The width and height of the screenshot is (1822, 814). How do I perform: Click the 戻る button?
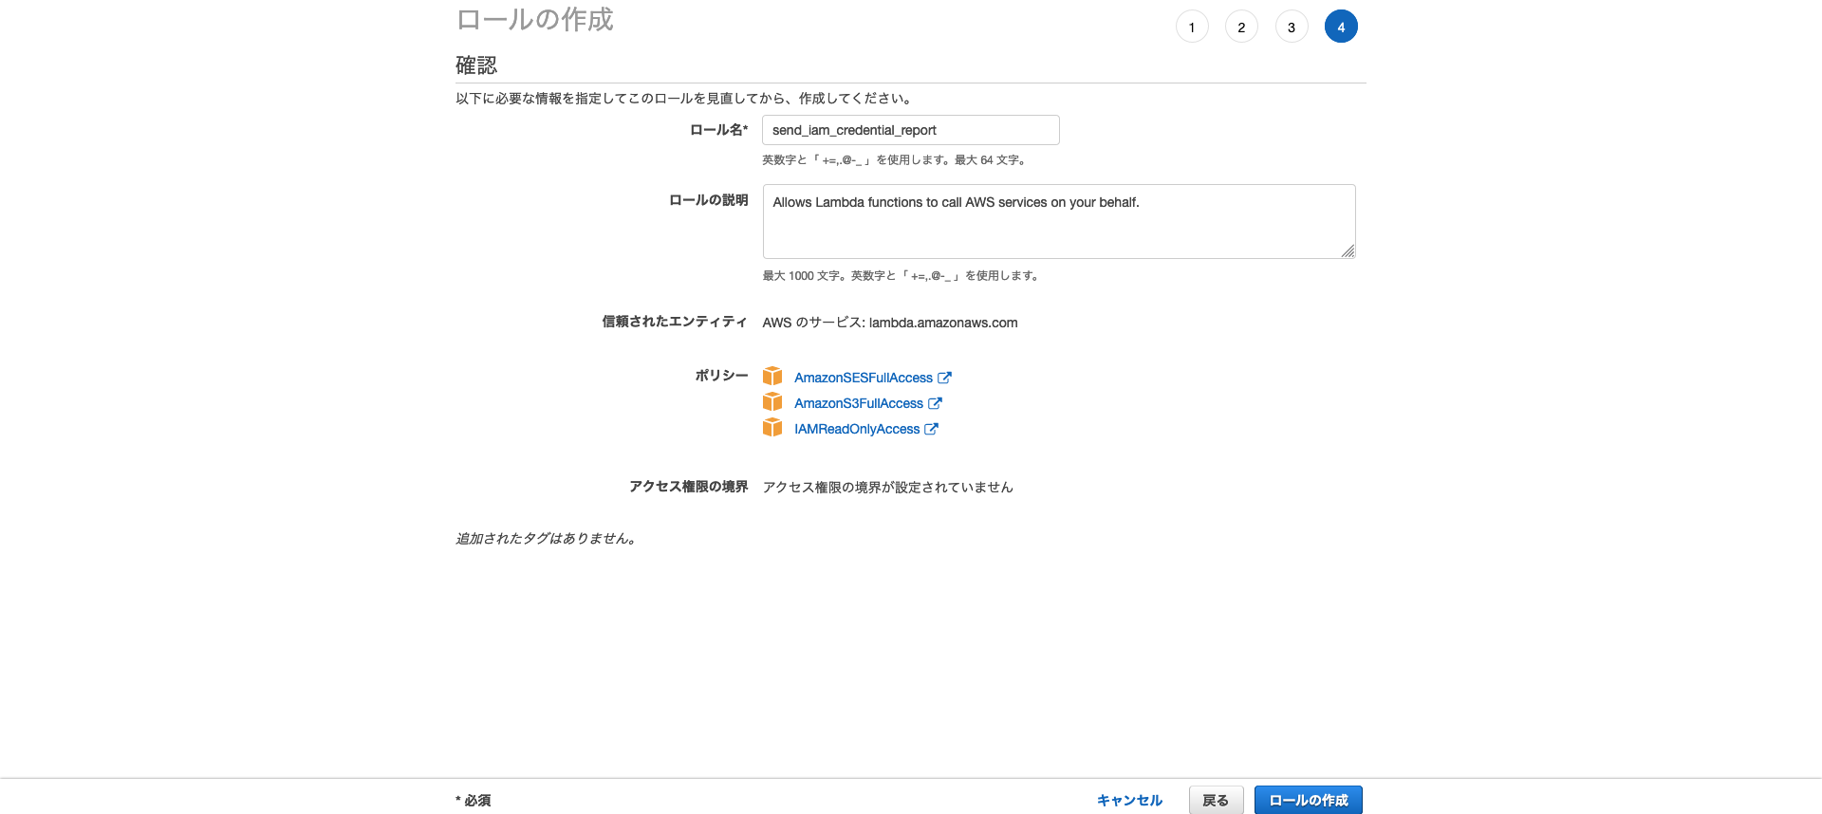tap(1216, 801)
